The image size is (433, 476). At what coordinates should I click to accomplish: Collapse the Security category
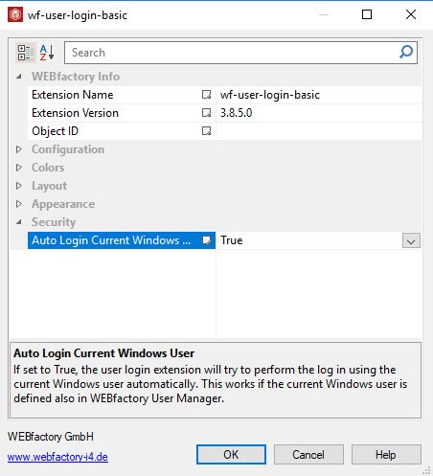(19, 222)
